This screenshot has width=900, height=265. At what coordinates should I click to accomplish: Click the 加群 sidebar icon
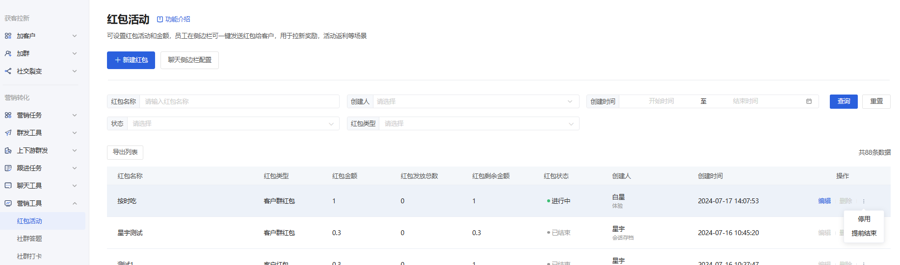tap(8, 53)
